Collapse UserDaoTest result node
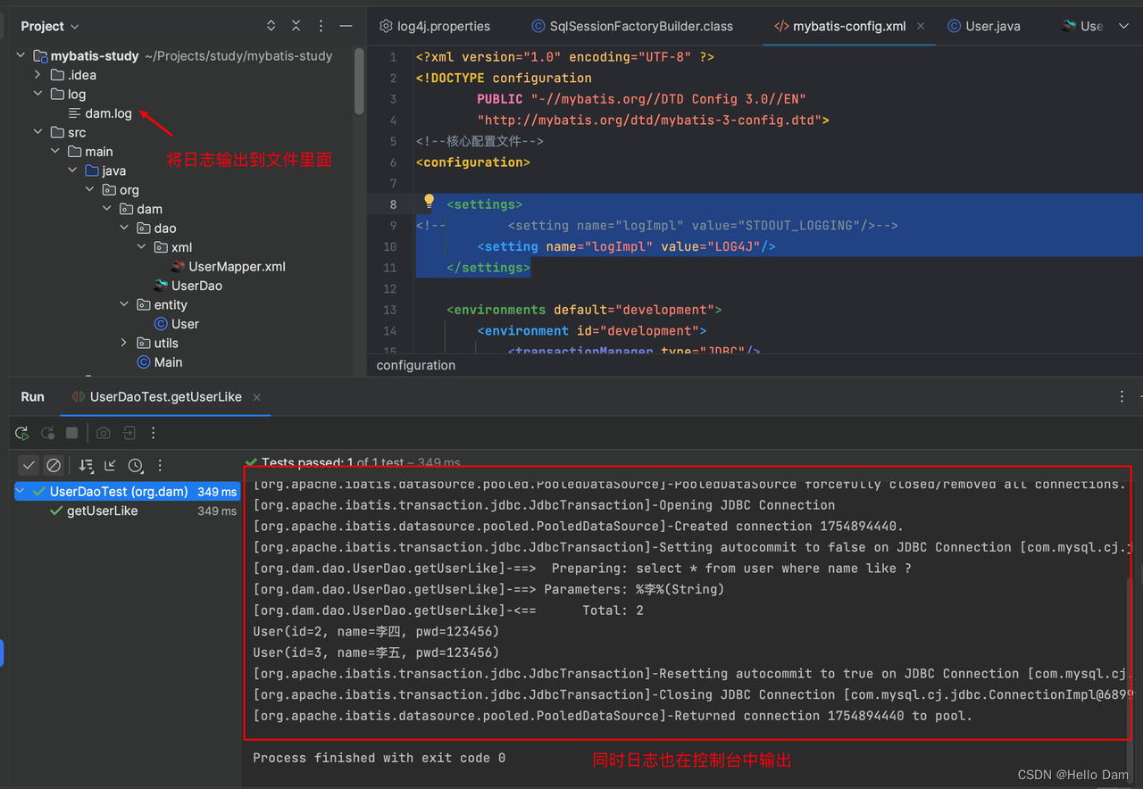 click(x=21, y=492)
